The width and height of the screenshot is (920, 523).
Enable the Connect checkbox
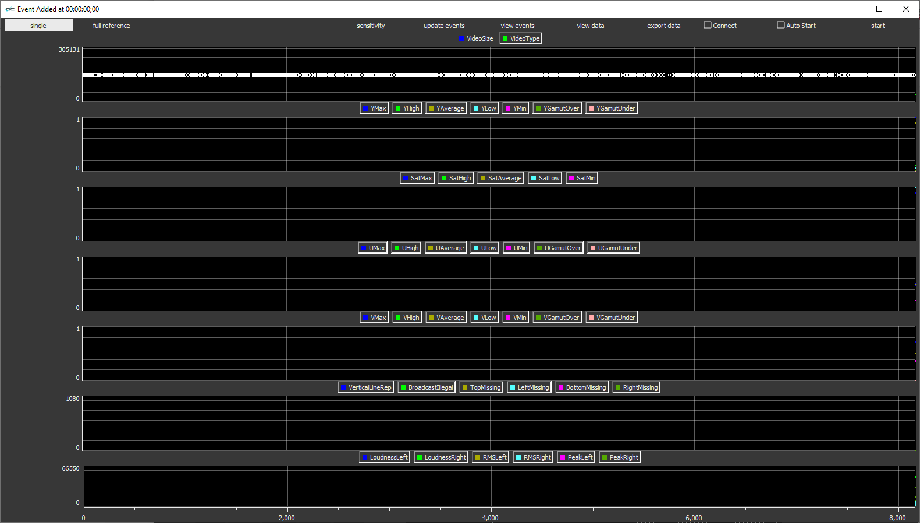[x=720, y=25]
